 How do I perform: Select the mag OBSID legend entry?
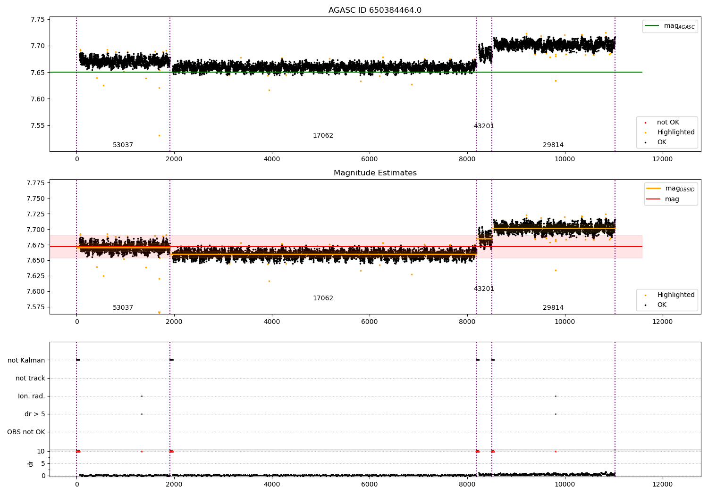(671, 189)
